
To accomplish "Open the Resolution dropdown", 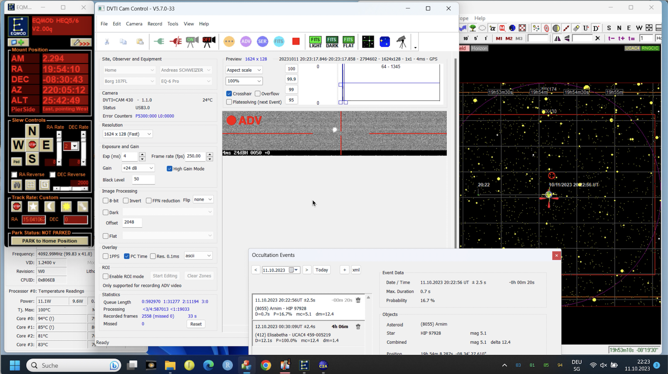I will click(x=128, y=134).
